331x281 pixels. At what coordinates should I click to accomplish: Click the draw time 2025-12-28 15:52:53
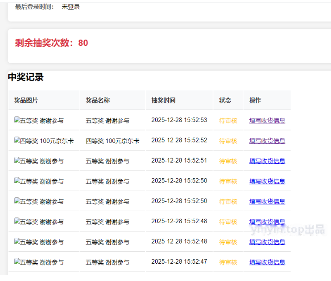(179, 120)
